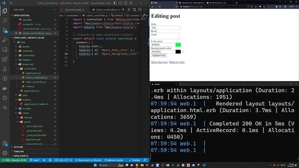The width and height of the screenshot is (299, 168).
Task: Click errors and warnings status item
Action: point(64,160)
